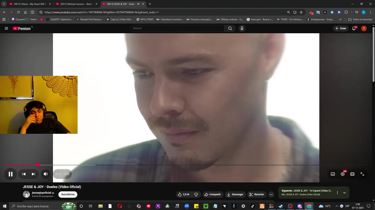This screenshot has width=375, height=210.
Task: Dislike the video
Action: [x=196, y=194]
